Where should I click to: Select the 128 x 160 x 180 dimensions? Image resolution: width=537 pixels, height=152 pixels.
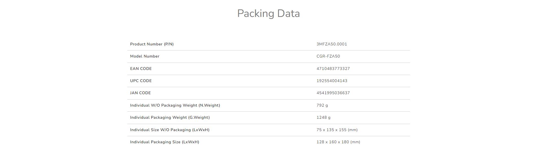[338, 142]
